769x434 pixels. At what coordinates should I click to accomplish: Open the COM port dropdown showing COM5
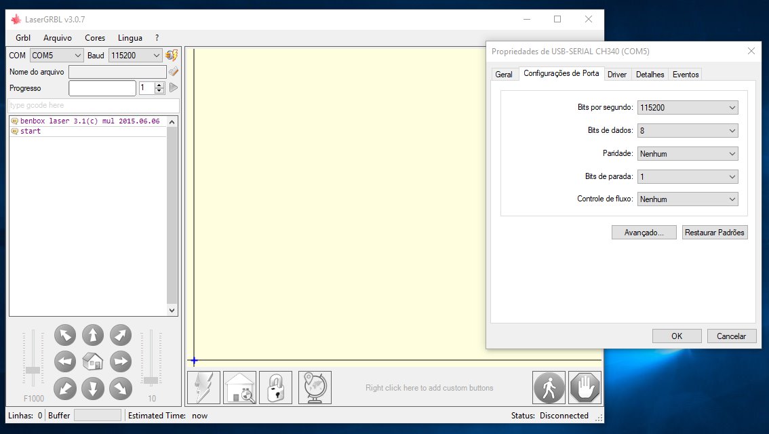56,56
